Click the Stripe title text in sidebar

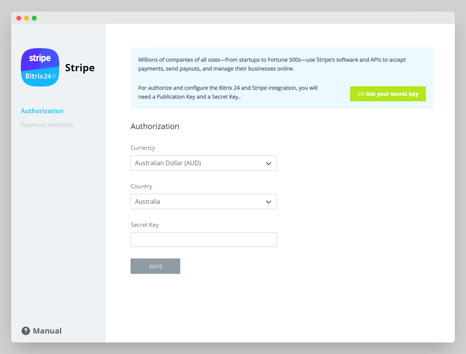tap(80, 68)
